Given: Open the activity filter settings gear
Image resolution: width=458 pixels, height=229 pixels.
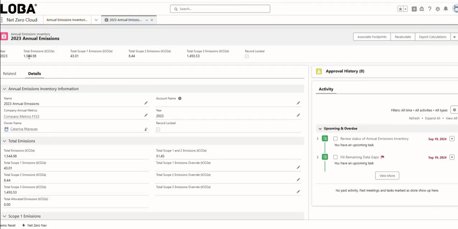Looking at the screenshot, I should (x=454, y=110).
